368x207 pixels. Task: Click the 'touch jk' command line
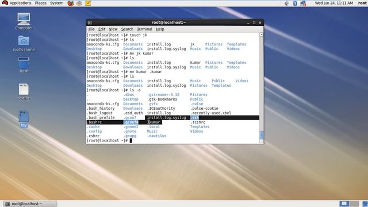point(117,35)
